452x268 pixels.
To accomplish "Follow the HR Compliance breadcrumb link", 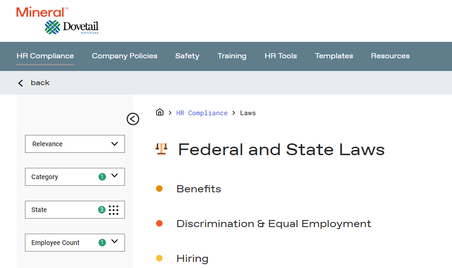I will [x=202, y=113].
